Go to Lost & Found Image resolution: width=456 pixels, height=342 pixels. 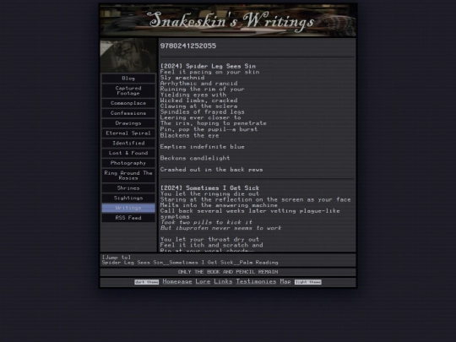[128, 153]
